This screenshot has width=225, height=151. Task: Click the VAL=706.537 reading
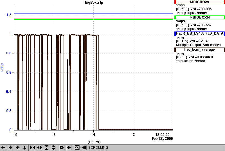coord(201,25)
